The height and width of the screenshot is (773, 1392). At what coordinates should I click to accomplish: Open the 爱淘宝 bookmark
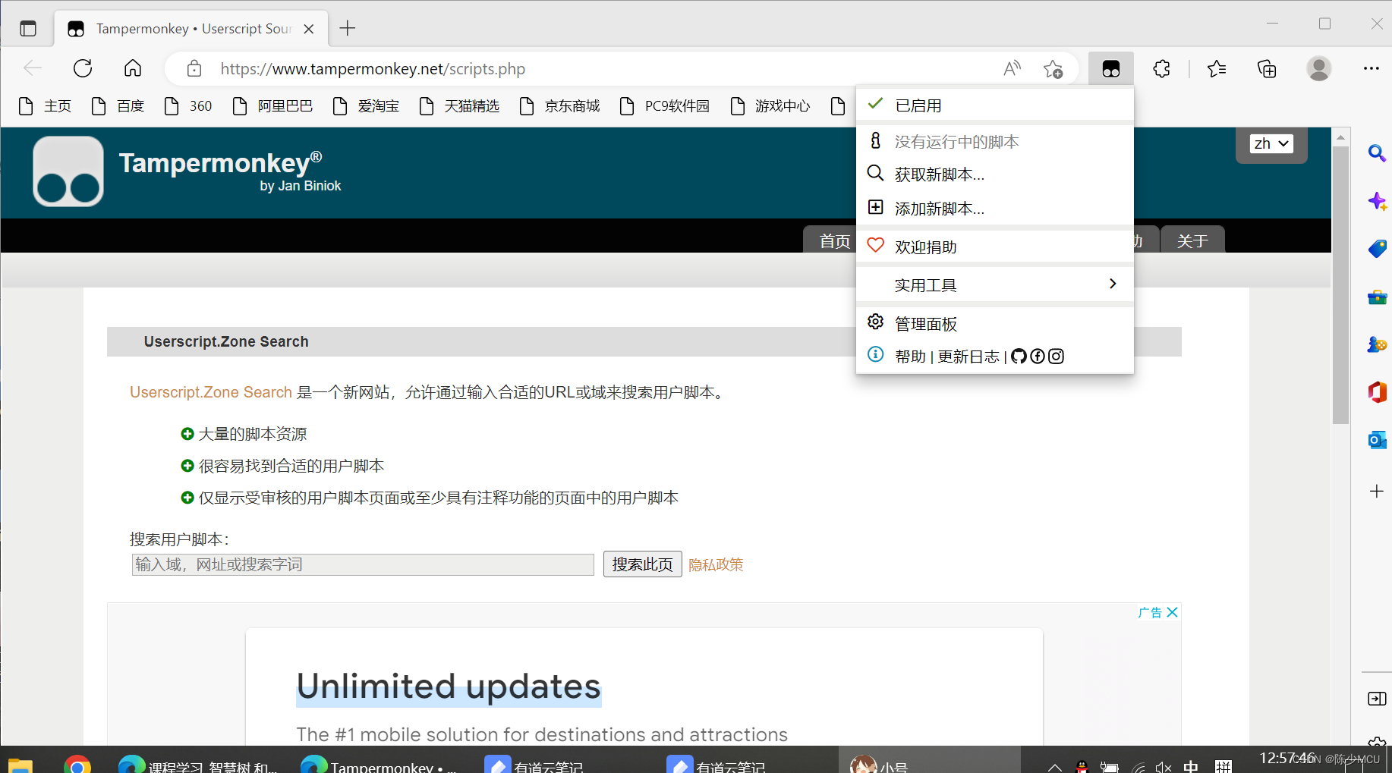coord(366,106)
